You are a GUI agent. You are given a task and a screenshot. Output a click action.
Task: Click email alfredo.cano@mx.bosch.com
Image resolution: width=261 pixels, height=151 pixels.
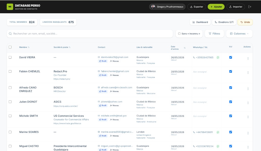coord(116,87)
